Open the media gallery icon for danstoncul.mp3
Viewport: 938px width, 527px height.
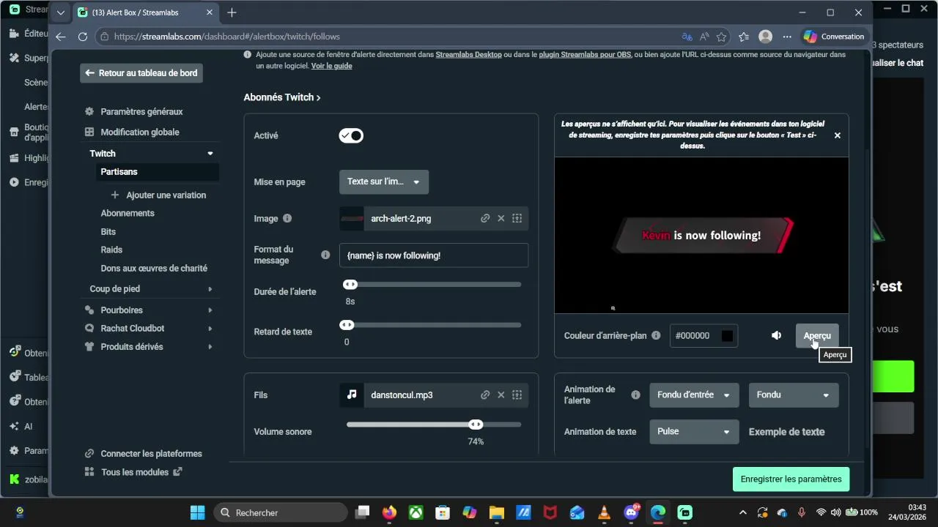click(517, 395)
